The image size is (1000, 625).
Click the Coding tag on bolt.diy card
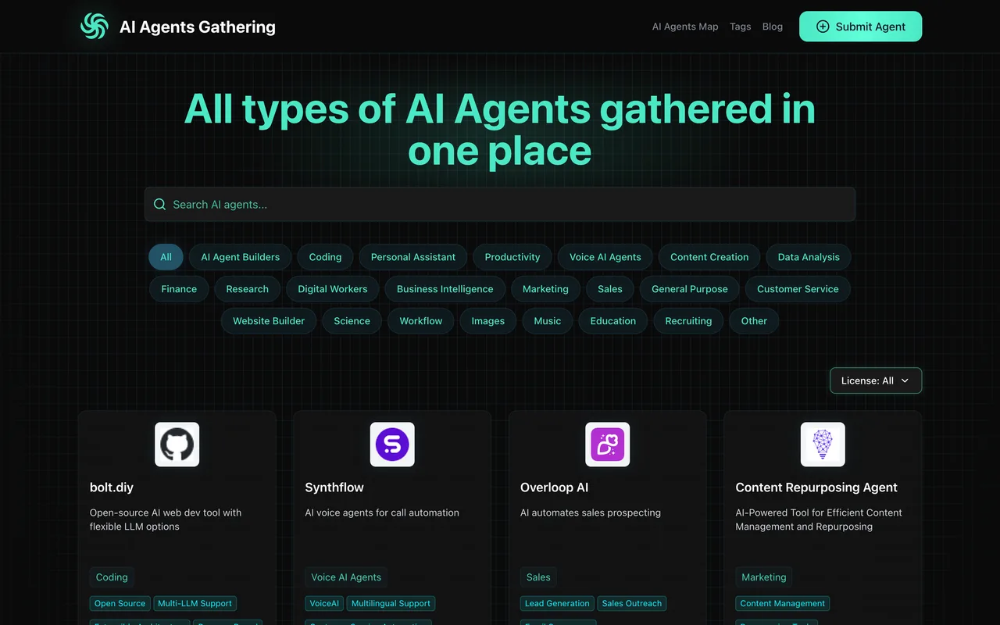click(x=112, y=577)
